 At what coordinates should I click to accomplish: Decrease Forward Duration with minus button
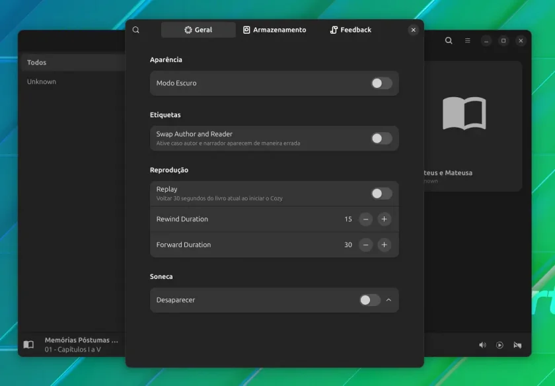click(365, 245)
